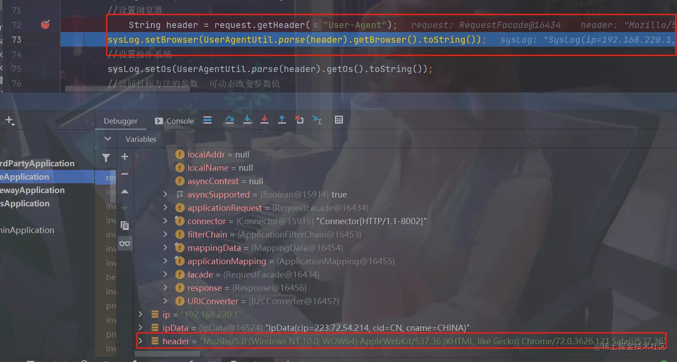Click the Variables panel heading
677x362 pixels.
coord(141,139)
